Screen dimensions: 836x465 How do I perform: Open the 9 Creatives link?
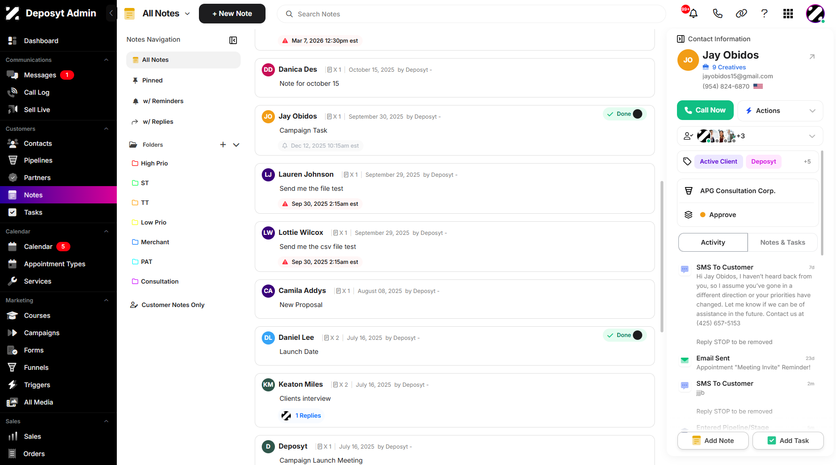coord(729,67)
